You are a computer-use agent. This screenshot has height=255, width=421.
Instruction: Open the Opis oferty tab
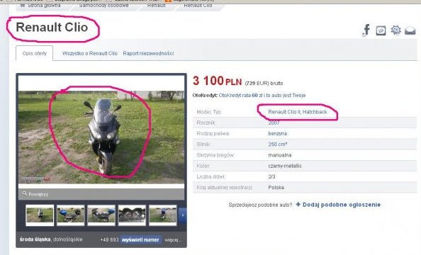point(34,53)
